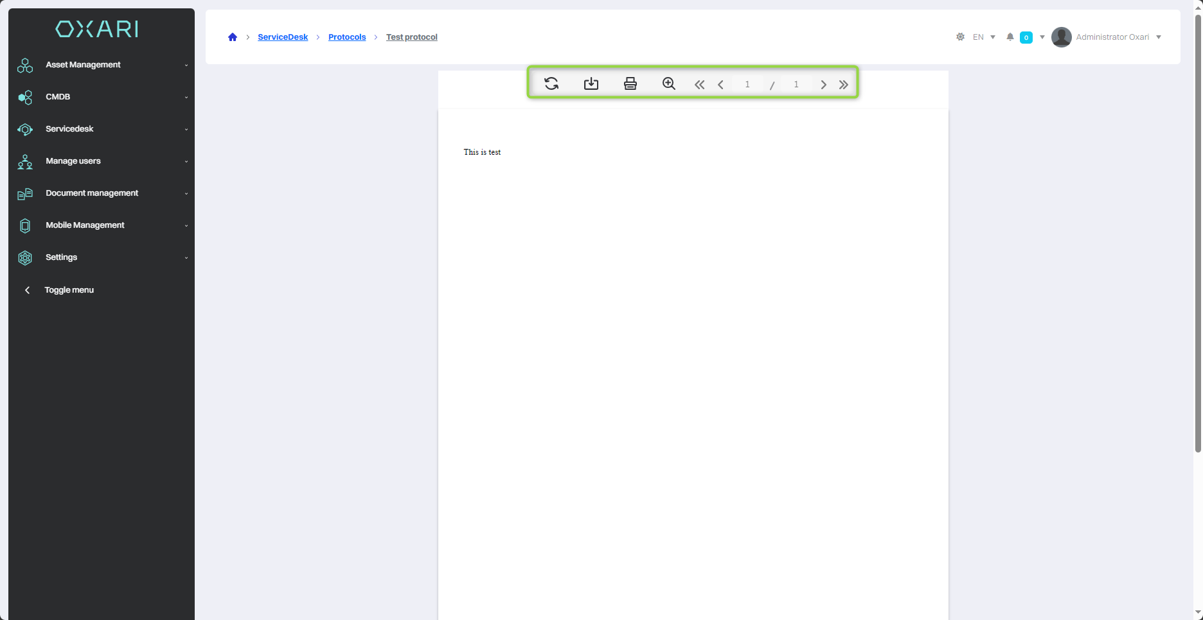Open the EN language dropdown
The image size is (1203, 620).
click(983, 37)
